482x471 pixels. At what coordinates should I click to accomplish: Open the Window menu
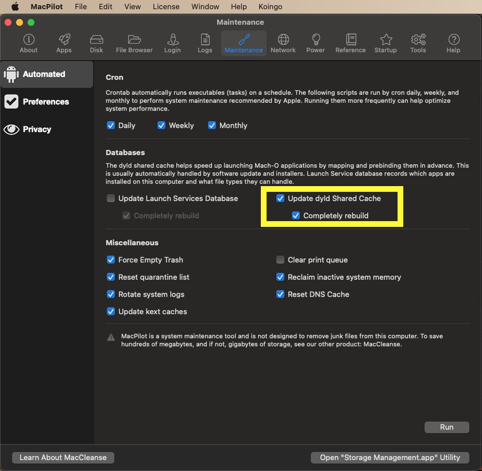tap(205, 6)
